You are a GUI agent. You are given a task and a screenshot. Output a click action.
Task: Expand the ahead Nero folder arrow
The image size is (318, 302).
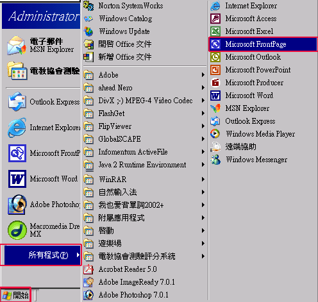[x=203, y=88]
